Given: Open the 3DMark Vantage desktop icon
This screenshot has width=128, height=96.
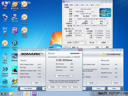Looking at the screenshot, I should point(24,32).
